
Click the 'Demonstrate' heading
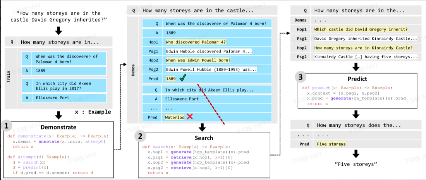tap(58, 127)
